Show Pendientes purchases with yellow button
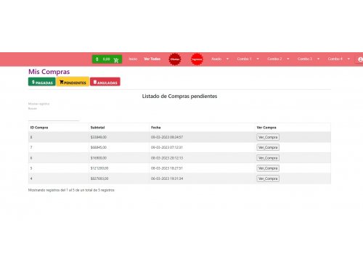 click(73, 82)
